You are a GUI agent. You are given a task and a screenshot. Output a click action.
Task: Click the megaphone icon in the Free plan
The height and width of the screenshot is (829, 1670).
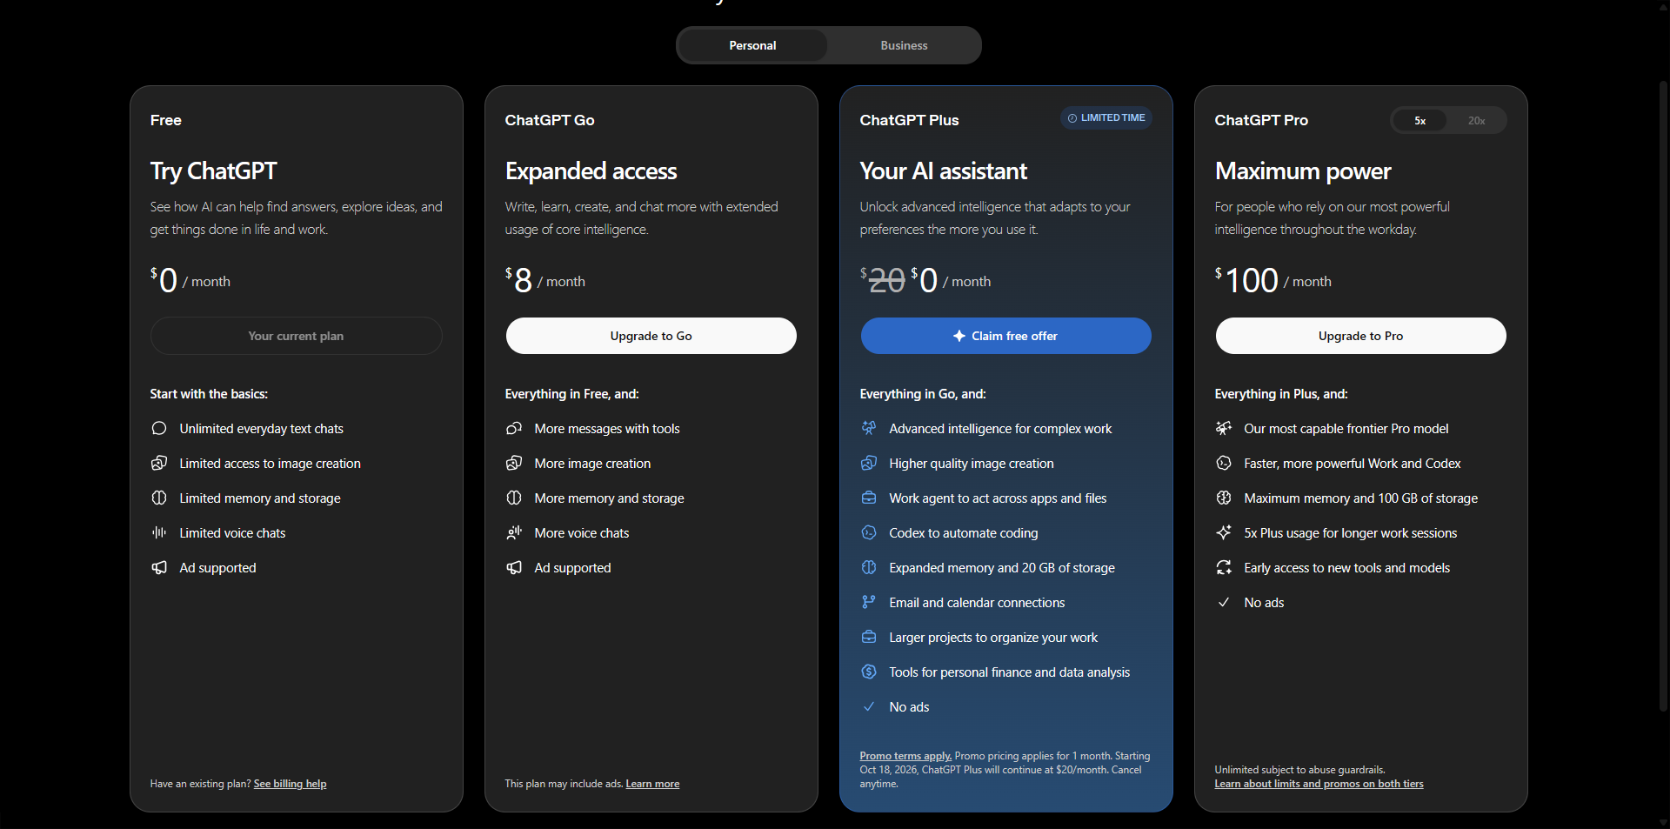[x=159, y=567]
